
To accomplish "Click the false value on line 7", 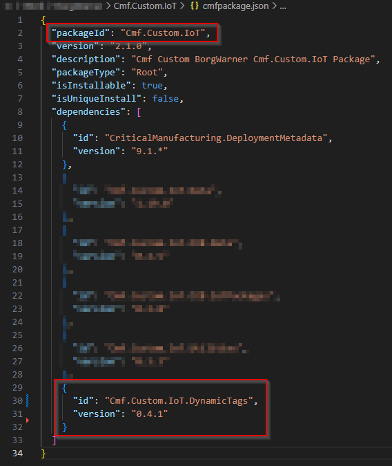I will [165, 99].
